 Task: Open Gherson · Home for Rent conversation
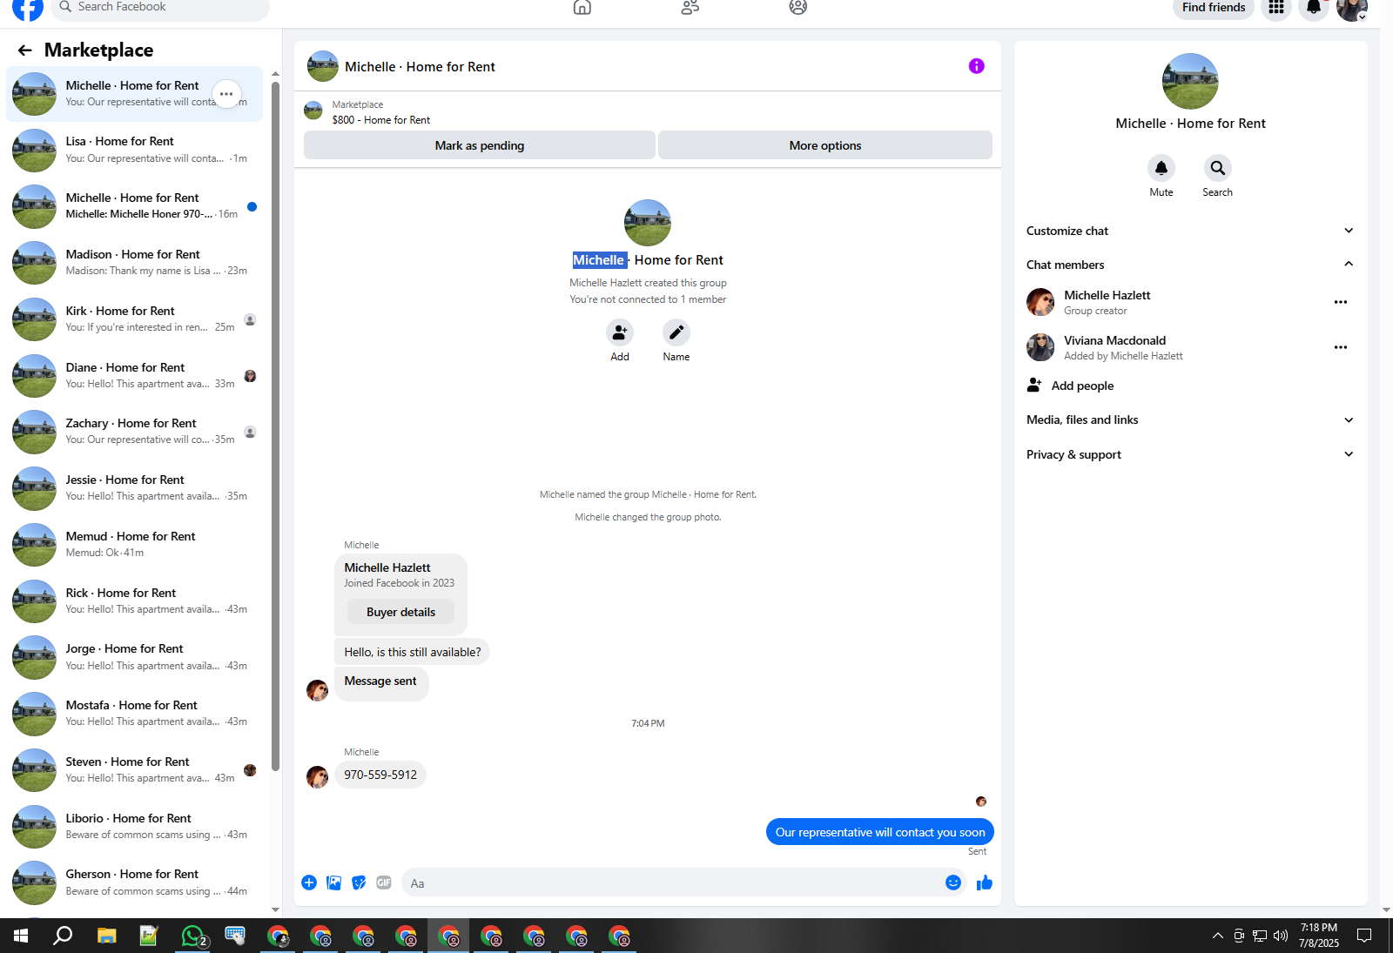click(134, 883)
